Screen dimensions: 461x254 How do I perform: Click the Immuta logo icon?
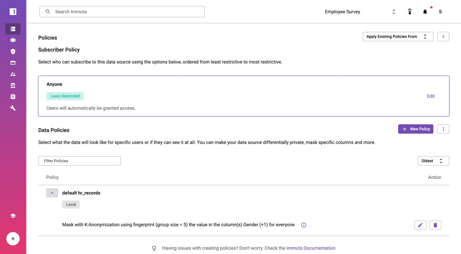coord(13,12)
